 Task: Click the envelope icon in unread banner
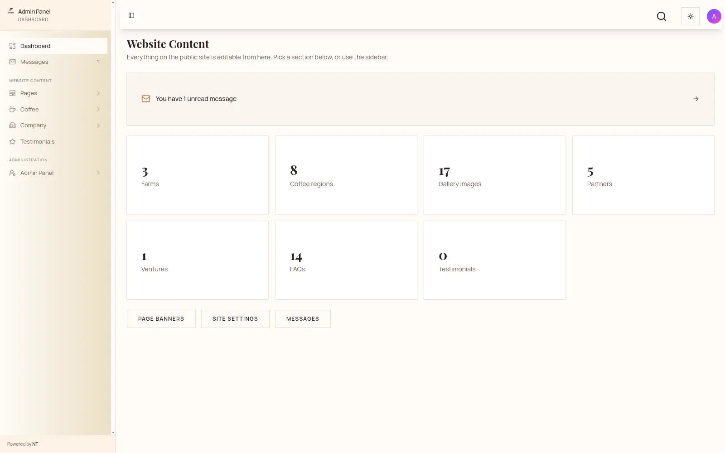click(146, 99)
